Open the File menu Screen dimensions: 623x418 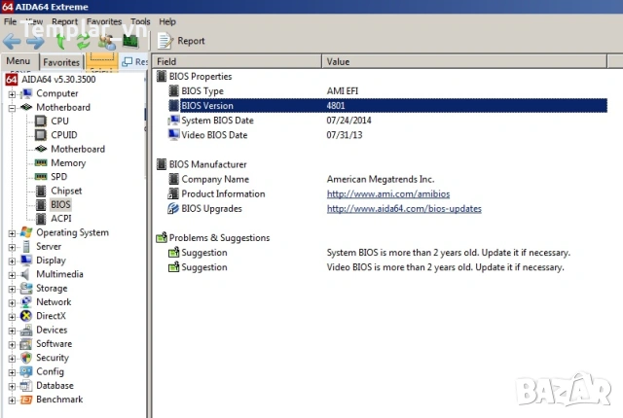pos(10,21)
